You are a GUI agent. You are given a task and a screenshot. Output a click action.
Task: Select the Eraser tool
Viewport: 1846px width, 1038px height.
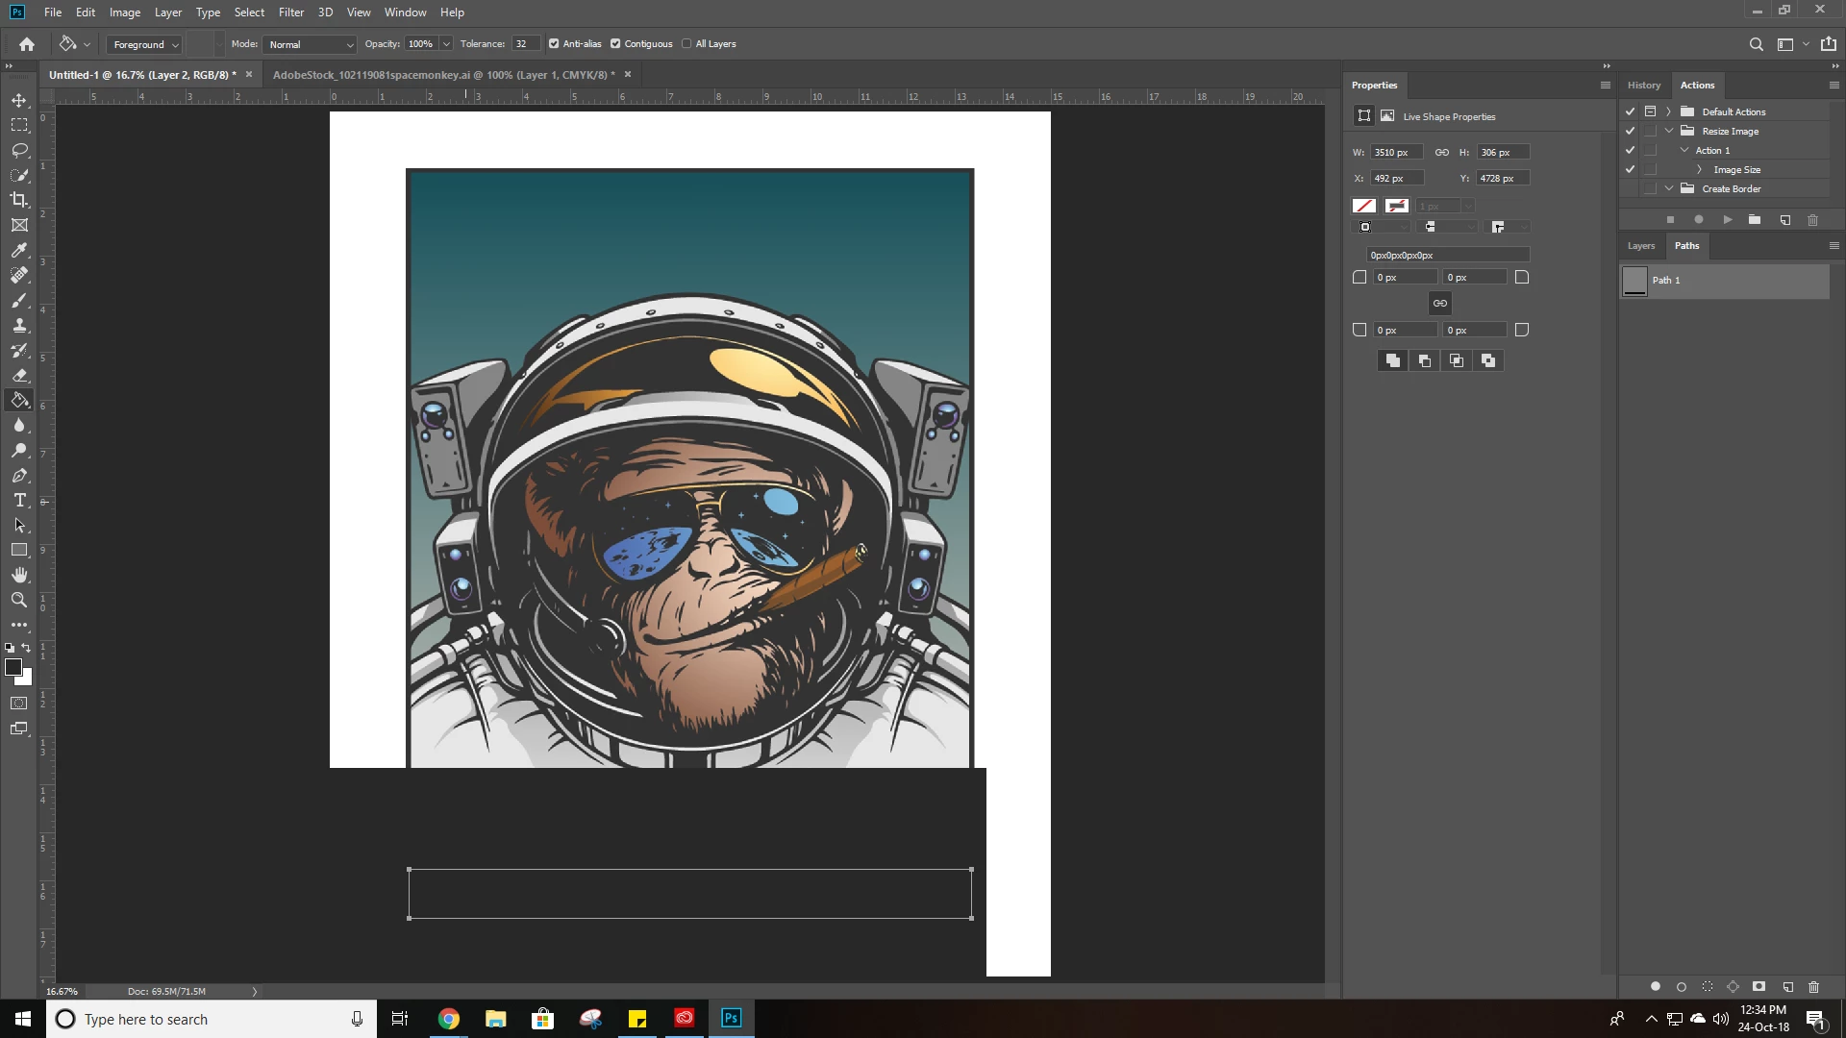click(x=19, y=375)
